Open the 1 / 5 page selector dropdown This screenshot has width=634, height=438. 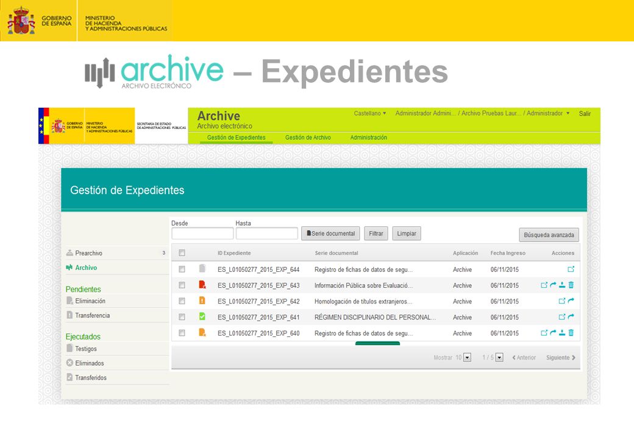(499, 357)
